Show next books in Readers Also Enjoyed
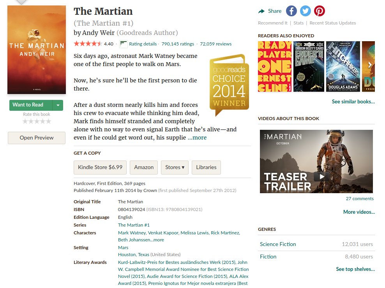Viewport: 385px width, 288px height. [x=370, y=65]
